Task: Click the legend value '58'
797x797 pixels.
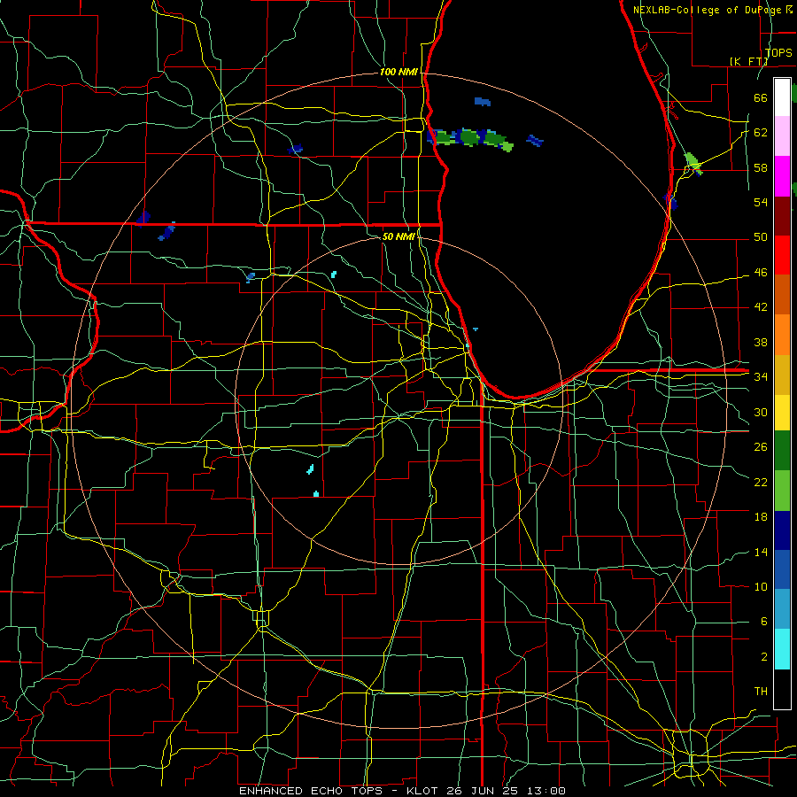Action: [761, 167]
